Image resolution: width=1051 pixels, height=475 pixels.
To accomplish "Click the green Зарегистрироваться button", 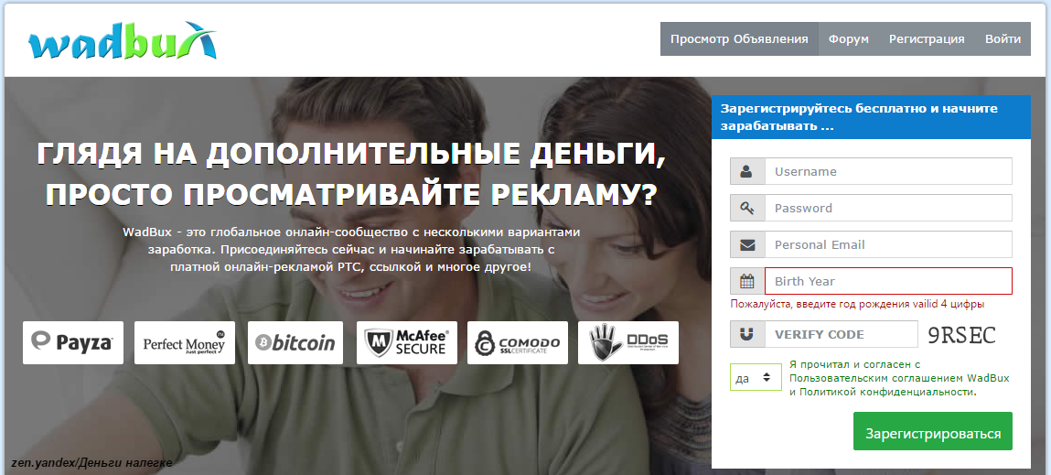I will click(x=933, y=433).
